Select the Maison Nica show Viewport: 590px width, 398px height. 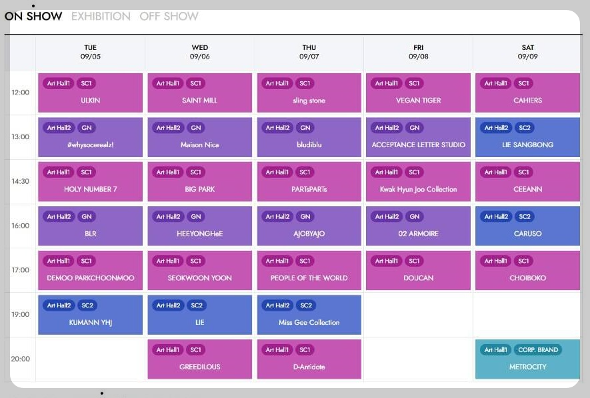pyautogui.click(x=200, y=137)
